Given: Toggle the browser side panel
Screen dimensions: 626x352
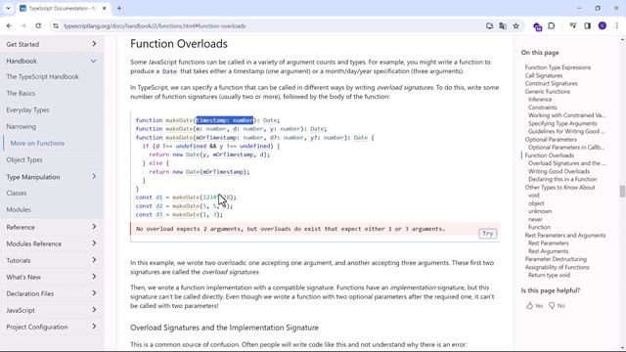Looking at the screenshot, I should pos(587,26).
